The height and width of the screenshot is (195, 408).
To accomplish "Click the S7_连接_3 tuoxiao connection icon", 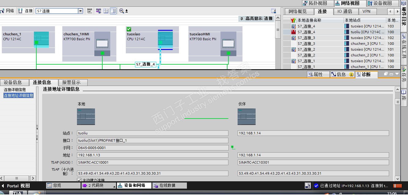I will coord(293,38).
